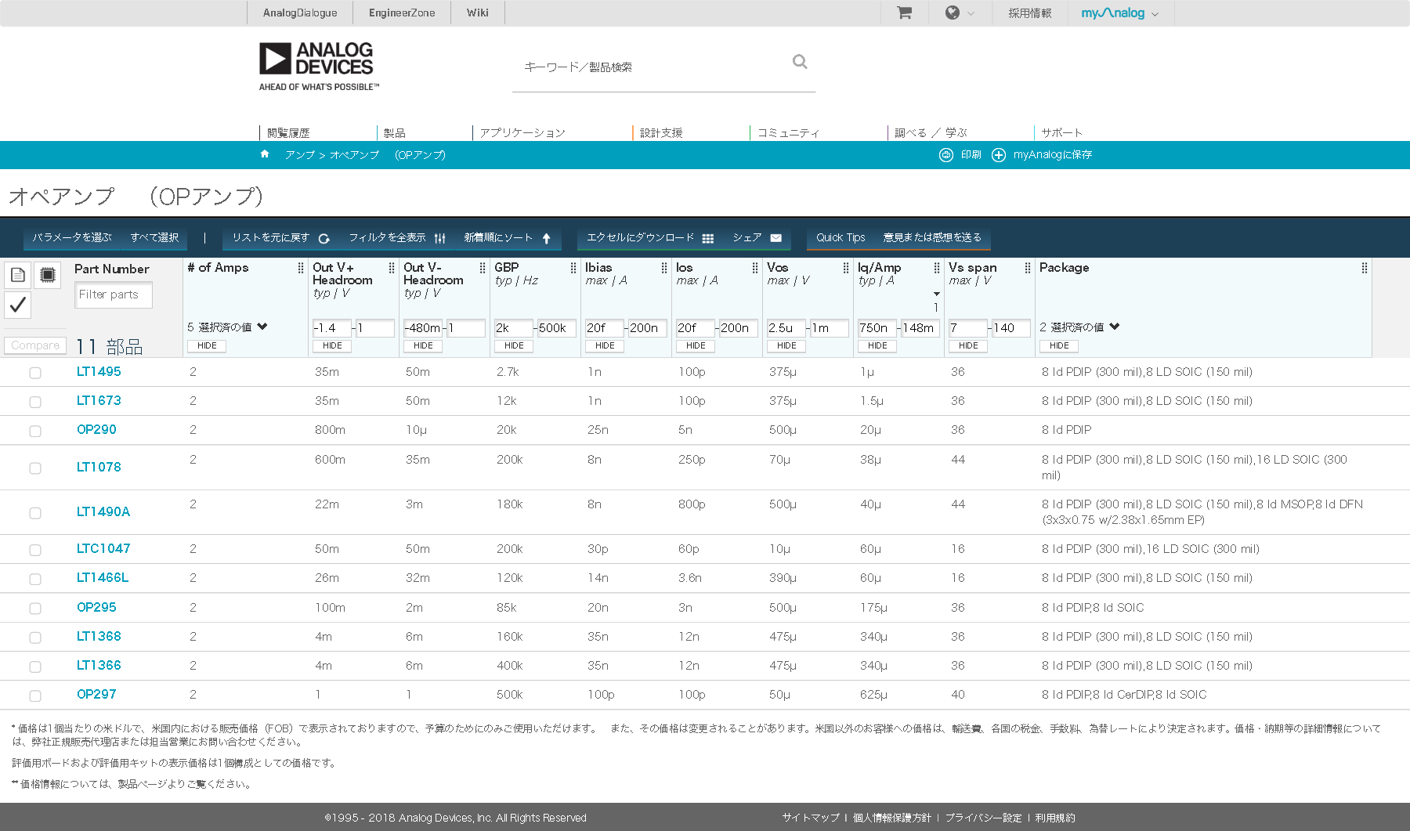Check the LT1466L row checkbox

[x=35, y=579]
